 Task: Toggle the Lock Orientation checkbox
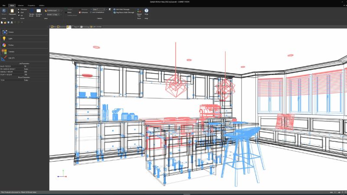tap(97, 13)
